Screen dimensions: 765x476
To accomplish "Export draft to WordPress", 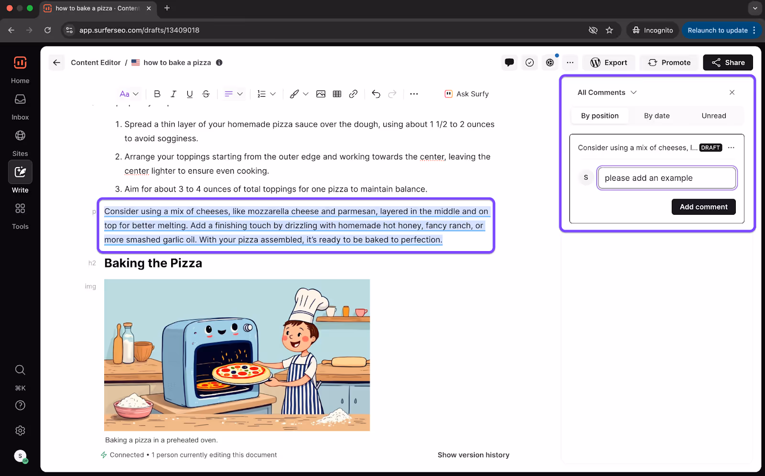I will click(x=609, y=63).
